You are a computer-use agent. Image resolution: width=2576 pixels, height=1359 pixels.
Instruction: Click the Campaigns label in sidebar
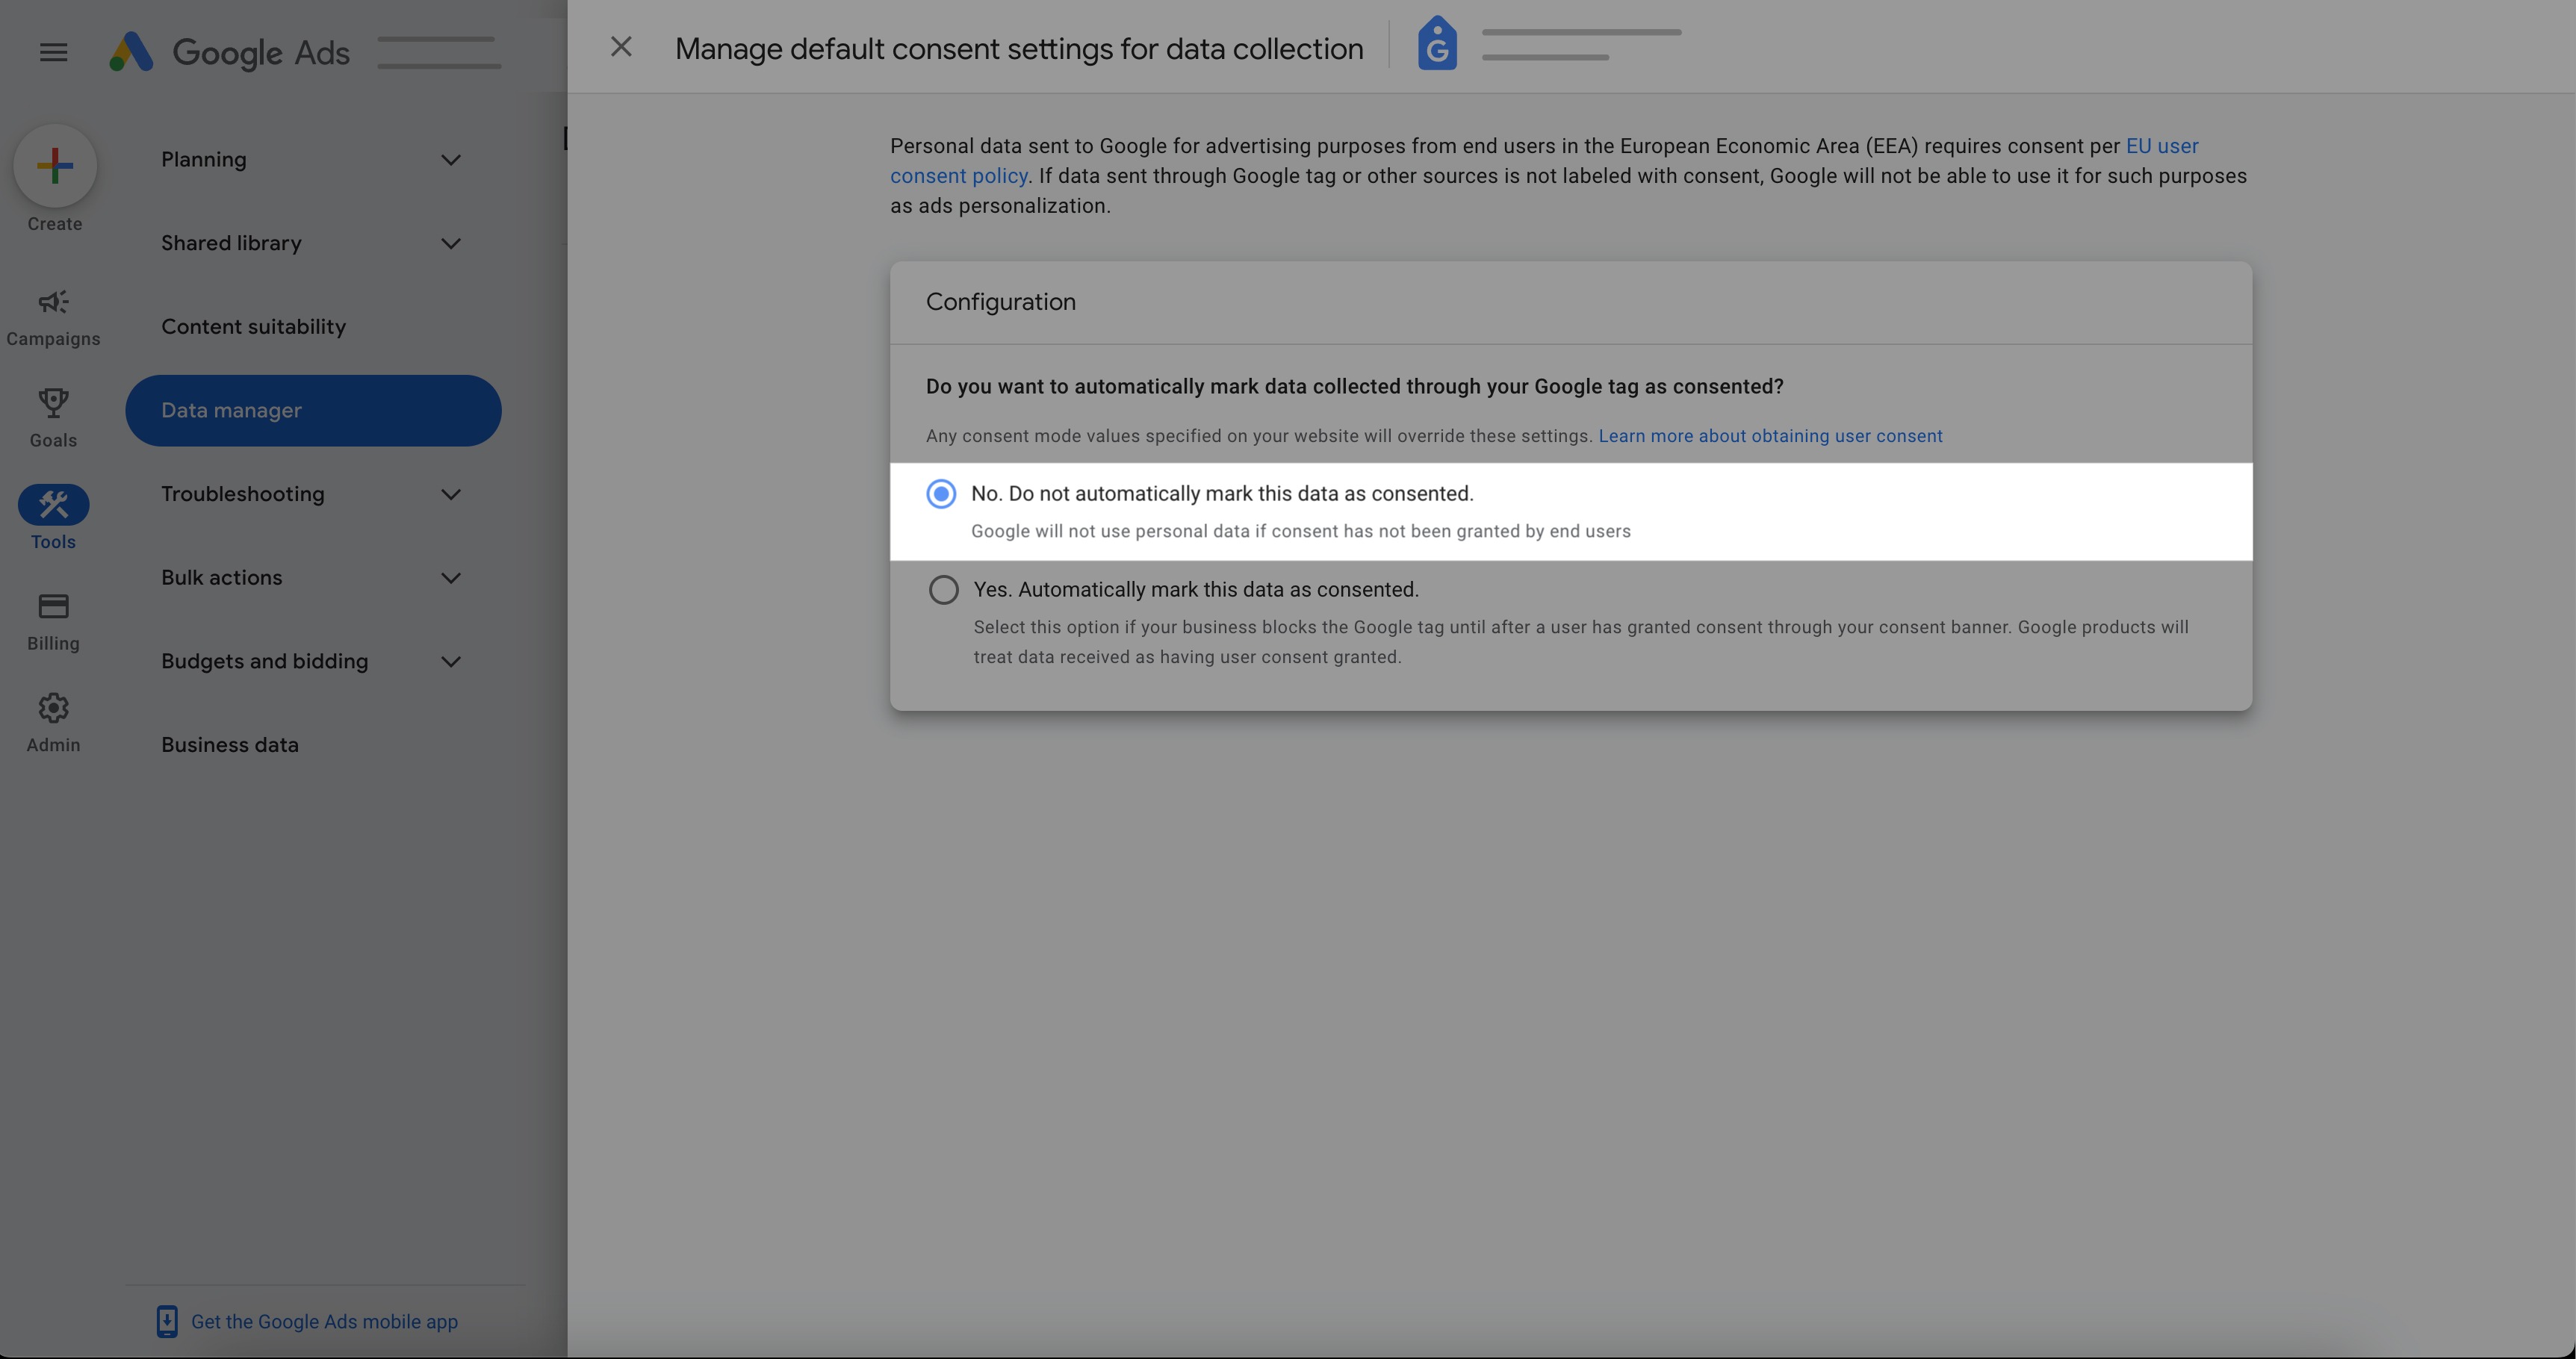53,339
